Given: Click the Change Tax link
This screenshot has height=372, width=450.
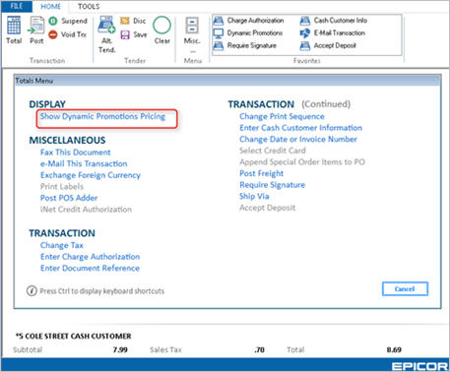Looking at the screenshot, I should tap(62, 245).
